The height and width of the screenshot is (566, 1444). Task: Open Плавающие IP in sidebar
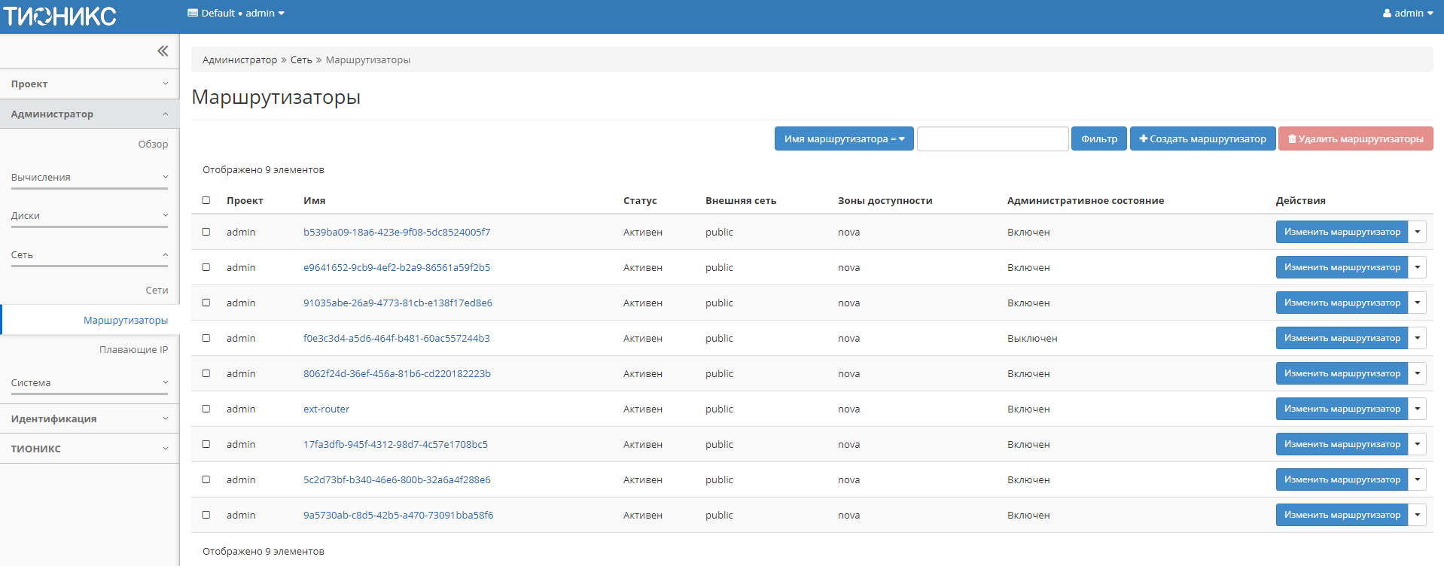pyautogui.click(x=133, y=349)
